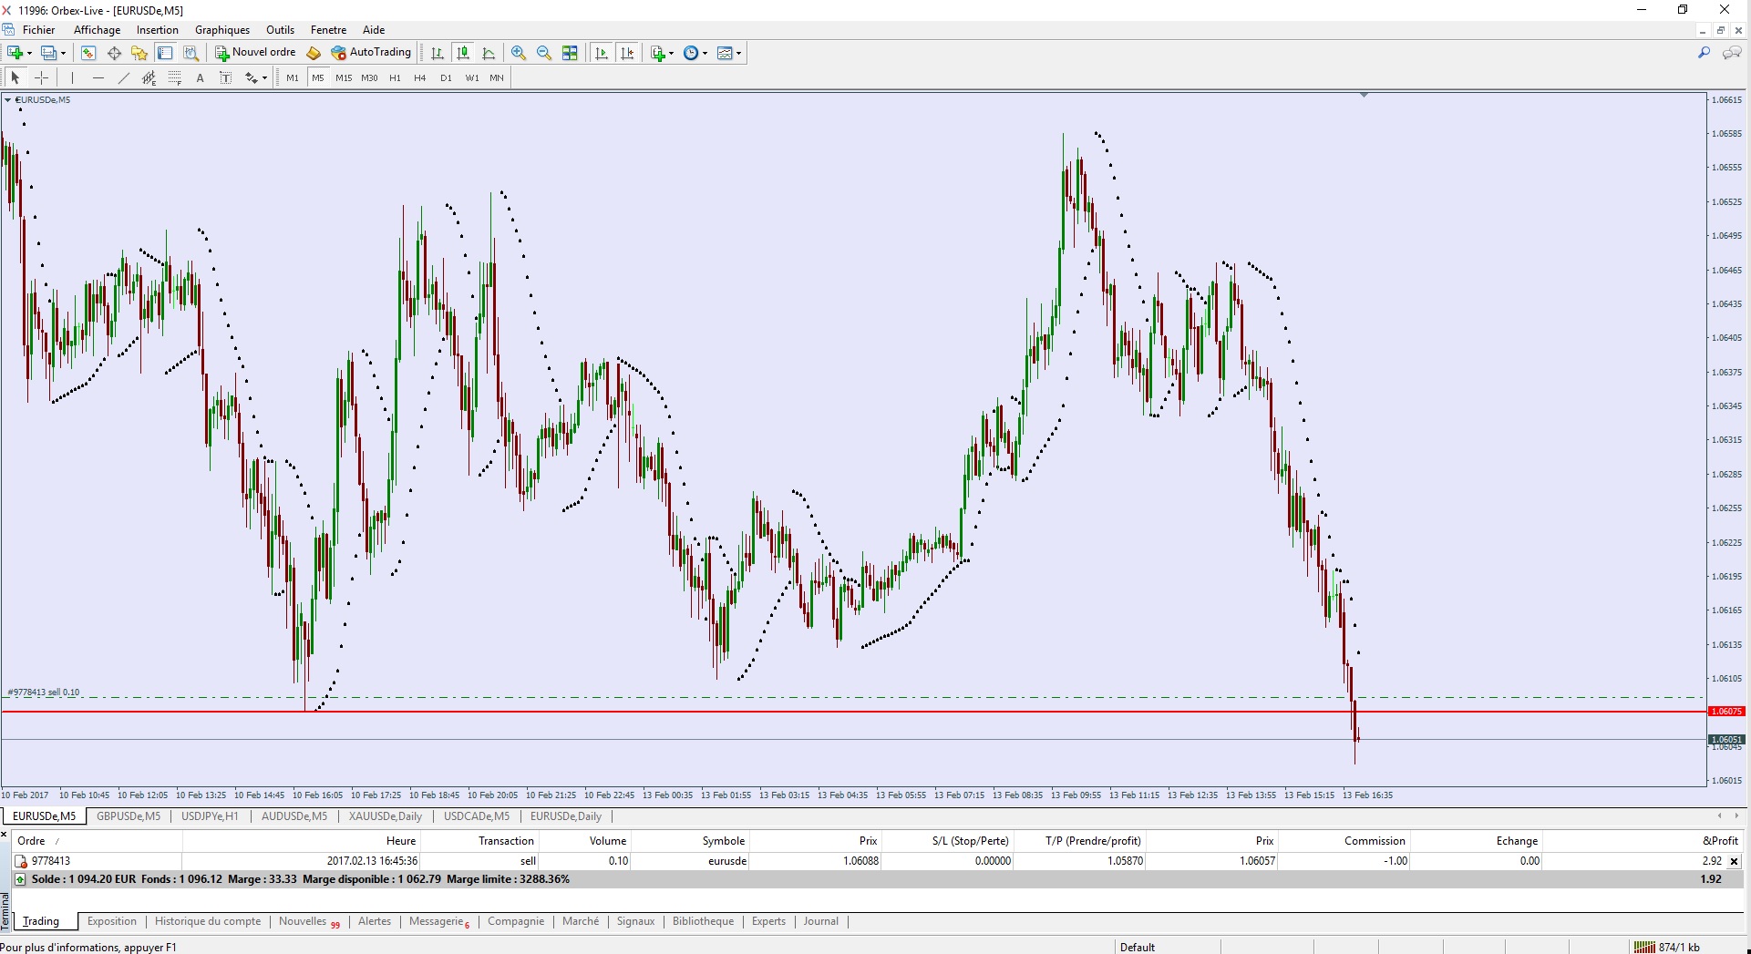Viewport: 1751px width, 954px height.
Task: Open the Graphiques menu
Action: pos(221,30)
